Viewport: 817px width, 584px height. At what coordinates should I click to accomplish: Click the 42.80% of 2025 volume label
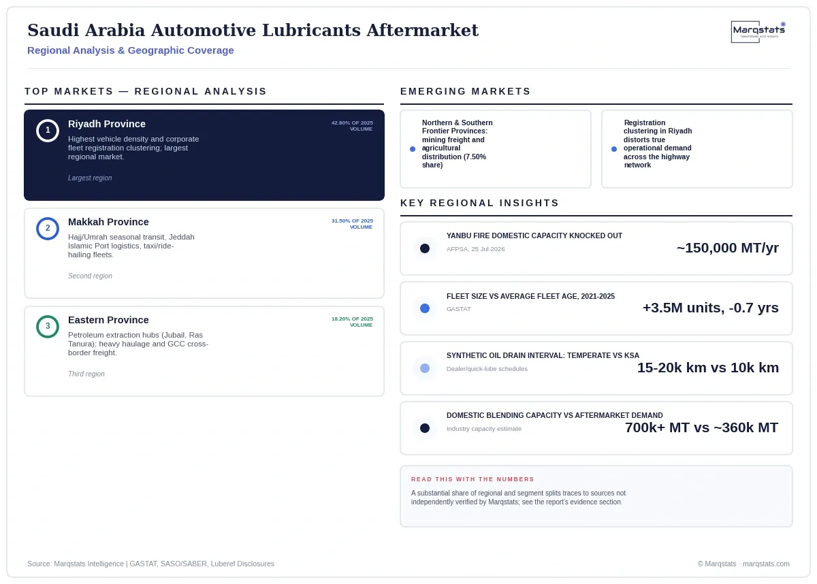tap(352, 126)
